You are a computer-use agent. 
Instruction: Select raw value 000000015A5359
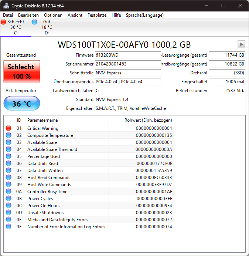click(x=154, y=171)
